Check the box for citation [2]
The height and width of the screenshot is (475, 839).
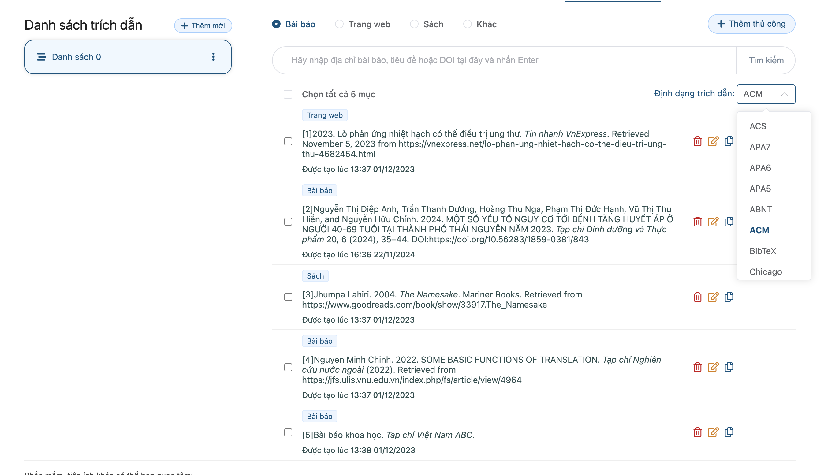pyautogui.click(x=288, y=222)
